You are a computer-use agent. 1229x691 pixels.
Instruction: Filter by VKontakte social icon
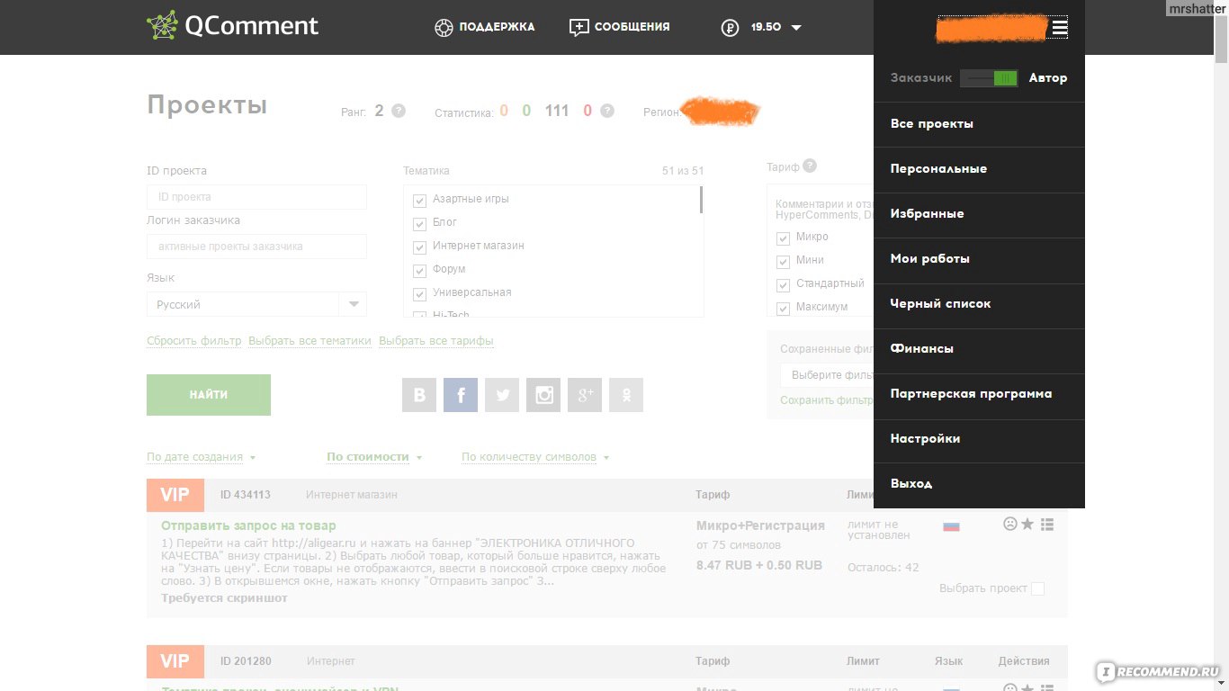tap(419, 395)
